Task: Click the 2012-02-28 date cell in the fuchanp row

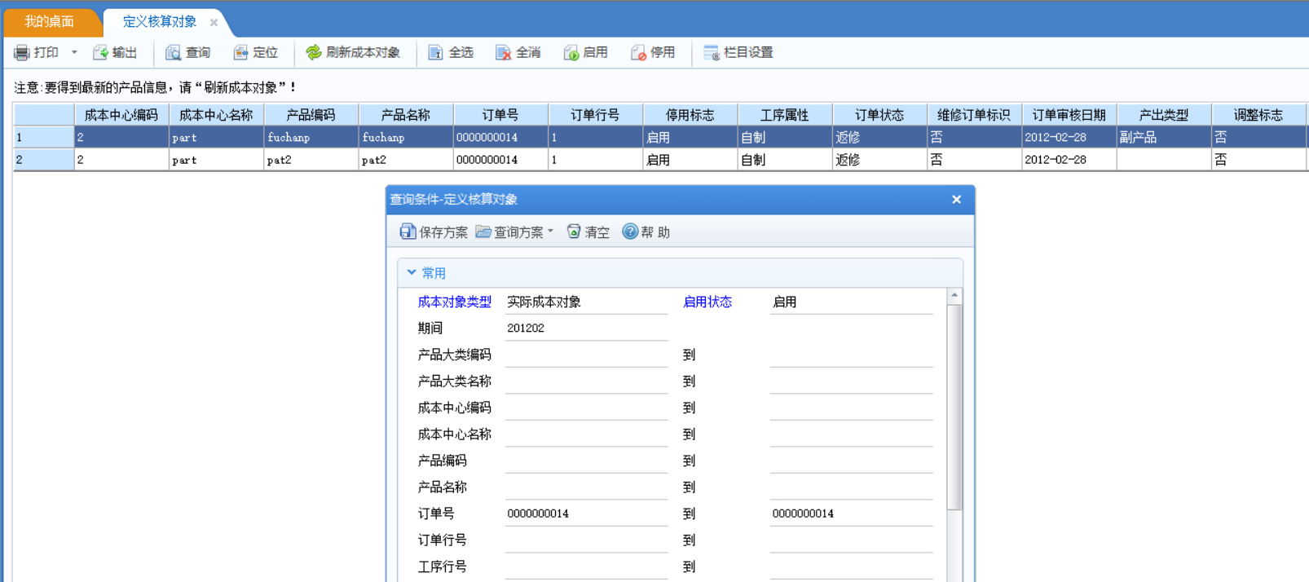Action: click(x=1069, y=137)
